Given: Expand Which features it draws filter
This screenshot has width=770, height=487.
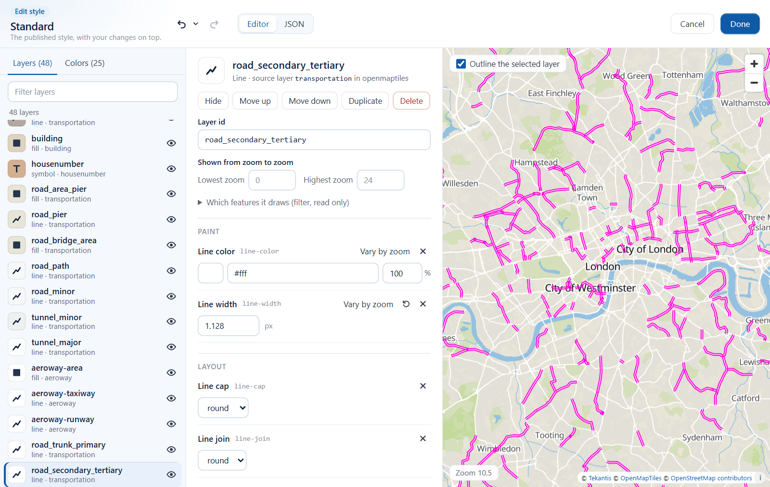Looking at the screenshot, I should 273,203.
